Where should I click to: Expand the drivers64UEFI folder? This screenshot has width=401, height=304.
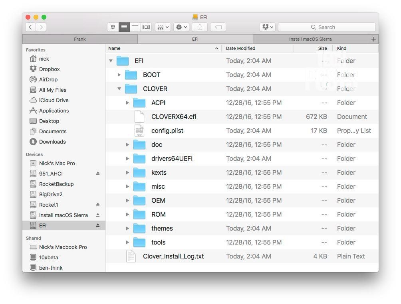[x=128, y=159]
